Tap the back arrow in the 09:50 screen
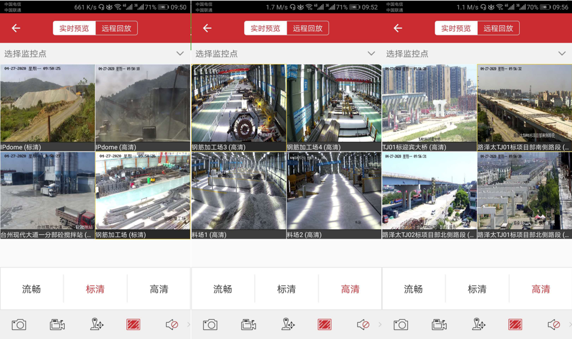The image size is (572, 339). coord(16,28)
